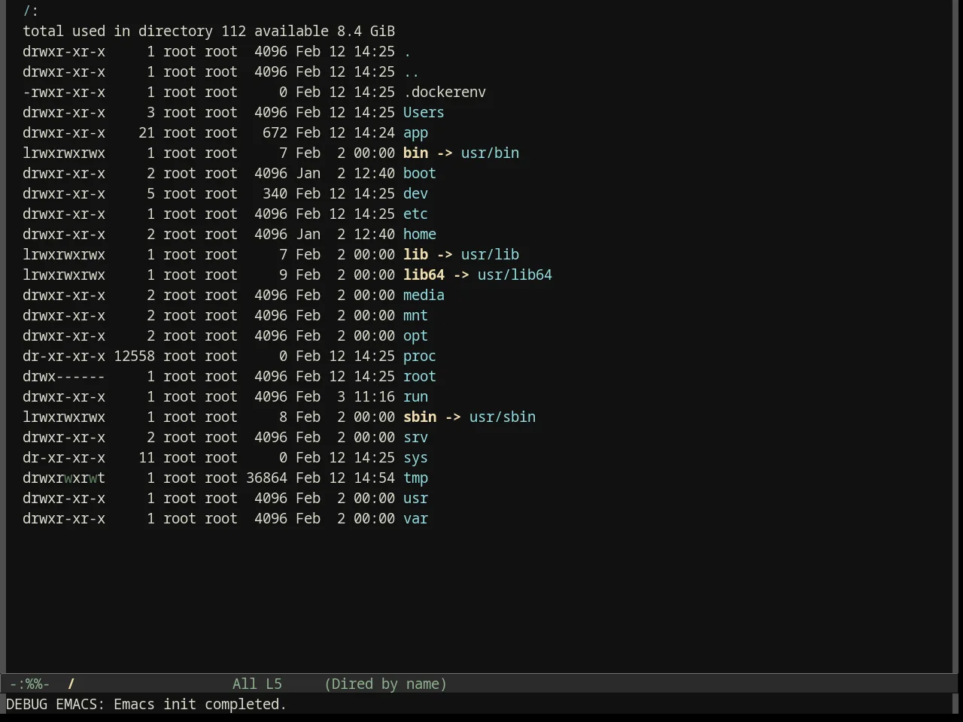Viewport: 963px width, 722px height.
Task: Click the '-:%%-' mode line status flags
Action: [x=29, y=684]
